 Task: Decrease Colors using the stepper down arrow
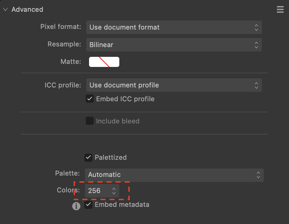[114, 193]
